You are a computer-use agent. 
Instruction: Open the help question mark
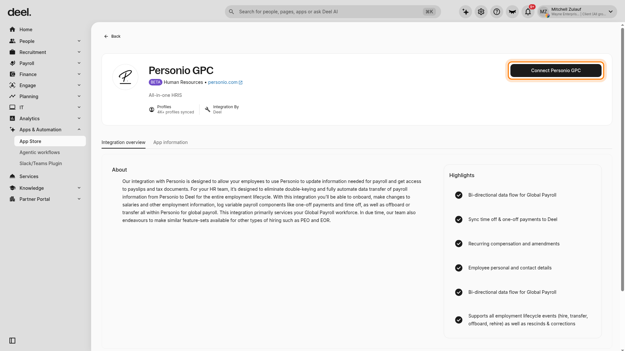click(497, 12)
